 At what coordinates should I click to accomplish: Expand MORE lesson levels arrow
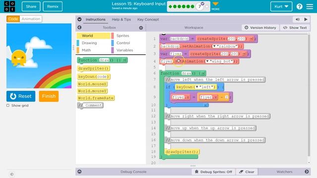tap(215, 4)
